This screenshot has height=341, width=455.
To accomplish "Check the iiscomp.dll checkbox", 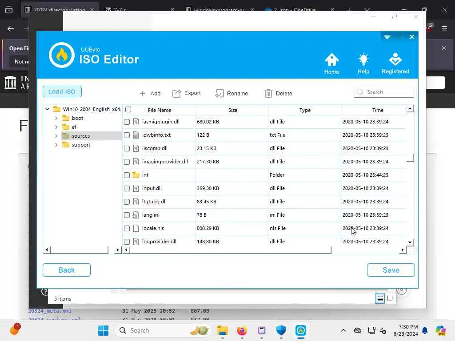I will [127, 148].
